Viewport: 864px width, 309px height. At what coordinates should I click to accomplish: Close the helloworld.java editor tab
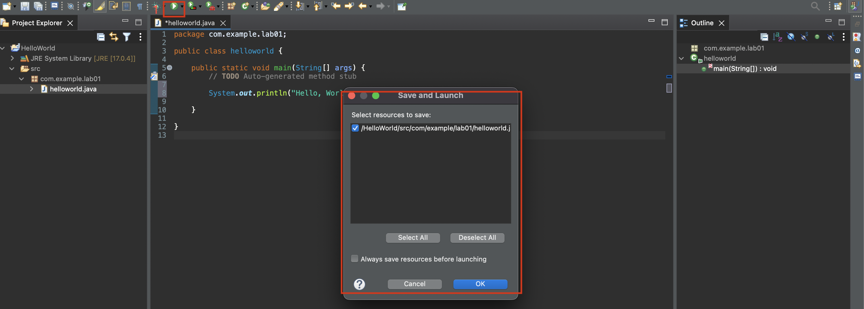pos(223,23)
